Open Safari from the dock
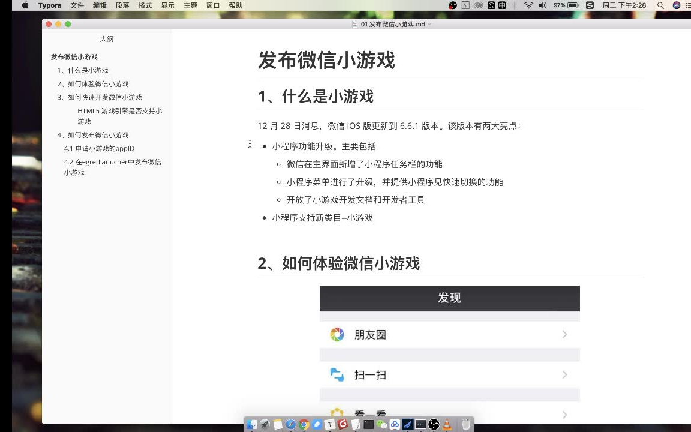This screenshot has width=691, height=432. [x=291, y=424]
